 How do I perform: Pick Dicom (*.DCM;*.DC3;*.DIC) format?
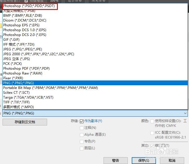tap(95, 20)
